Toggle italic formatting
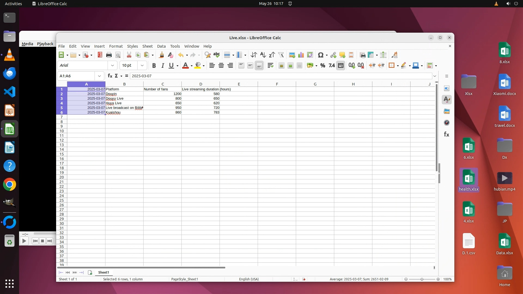 pyautogui.click(x=163, y=65)
